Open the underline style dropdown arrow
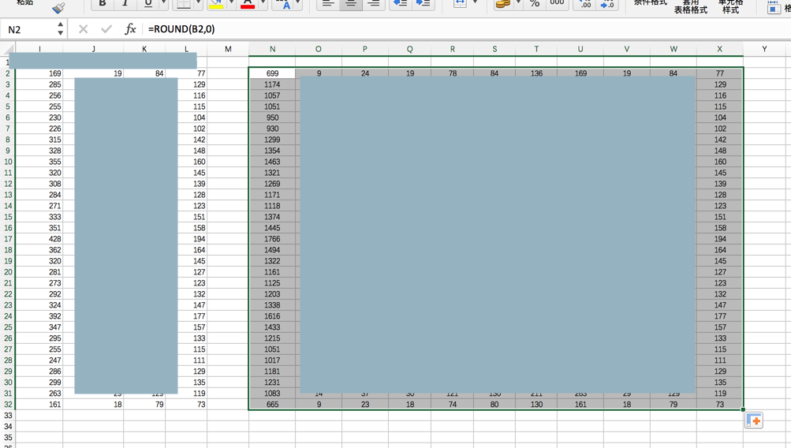Image resolution: width=791 pixels, height=448 pixels. (x=163, y=3)
